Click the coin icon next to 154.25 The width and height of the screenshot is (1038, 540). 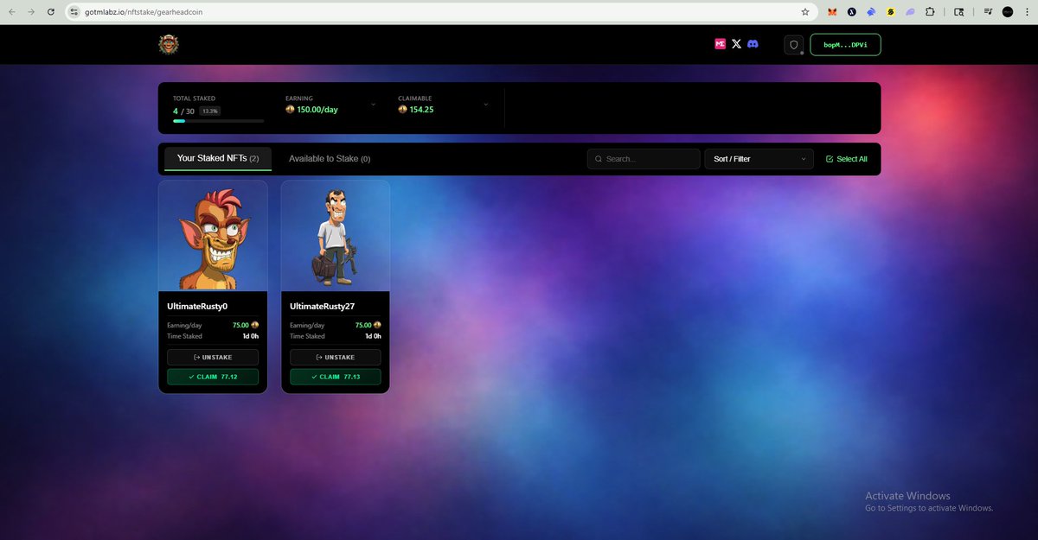pos(402,110)
